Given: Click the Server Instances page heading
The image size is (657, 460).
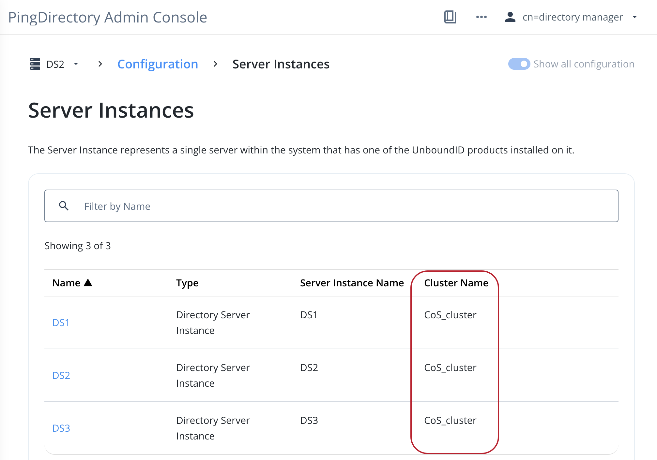Looking at the screenshot, I should [x=111, y=110].
